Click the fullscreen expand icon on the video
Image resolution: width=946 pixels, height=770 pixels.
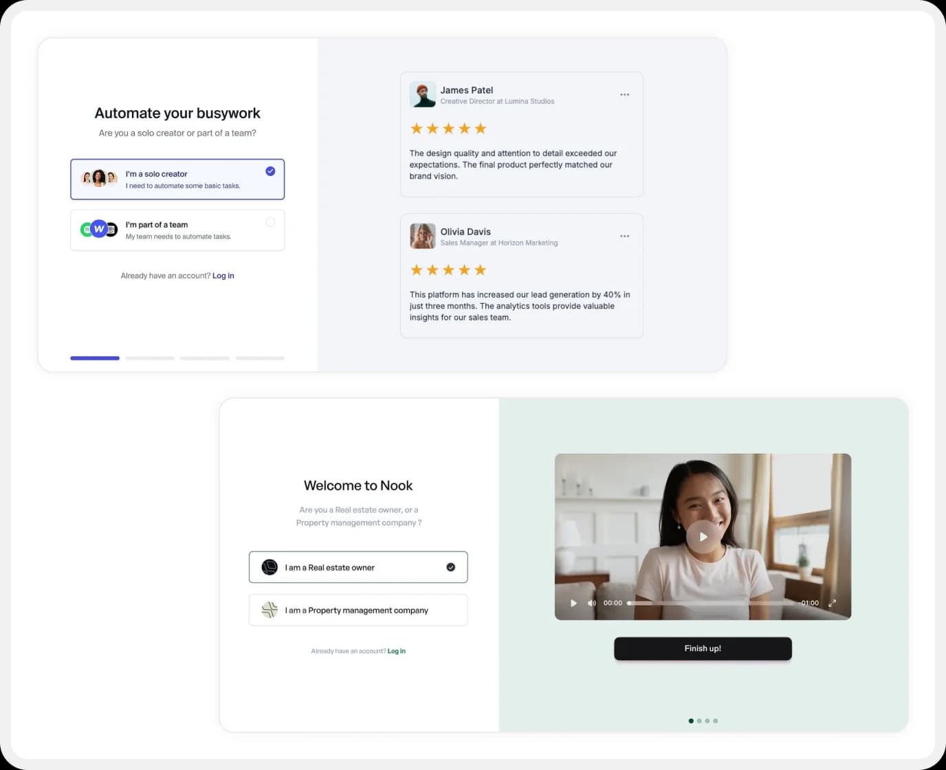coord(833,603)
